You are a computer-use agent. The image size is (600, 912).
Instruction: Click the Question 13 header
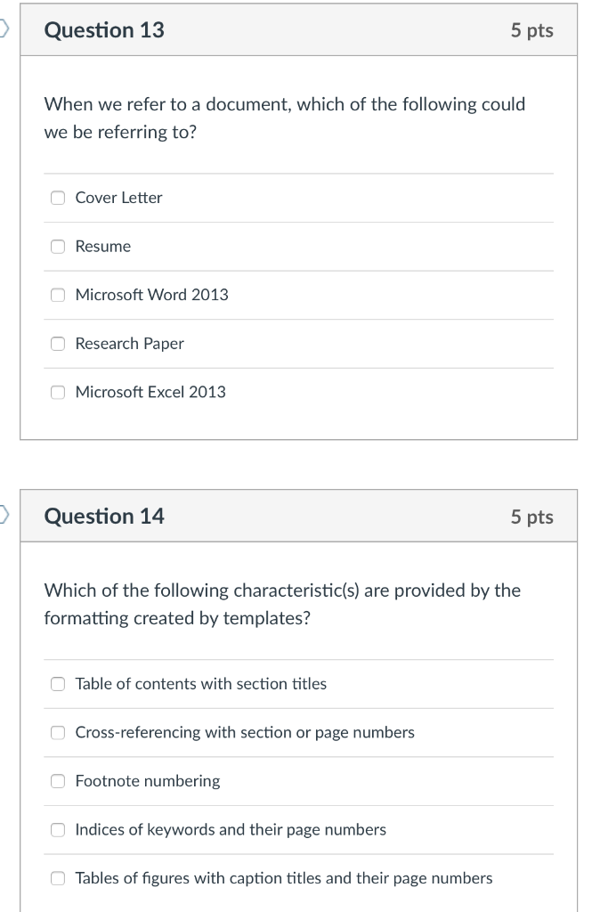104,29
